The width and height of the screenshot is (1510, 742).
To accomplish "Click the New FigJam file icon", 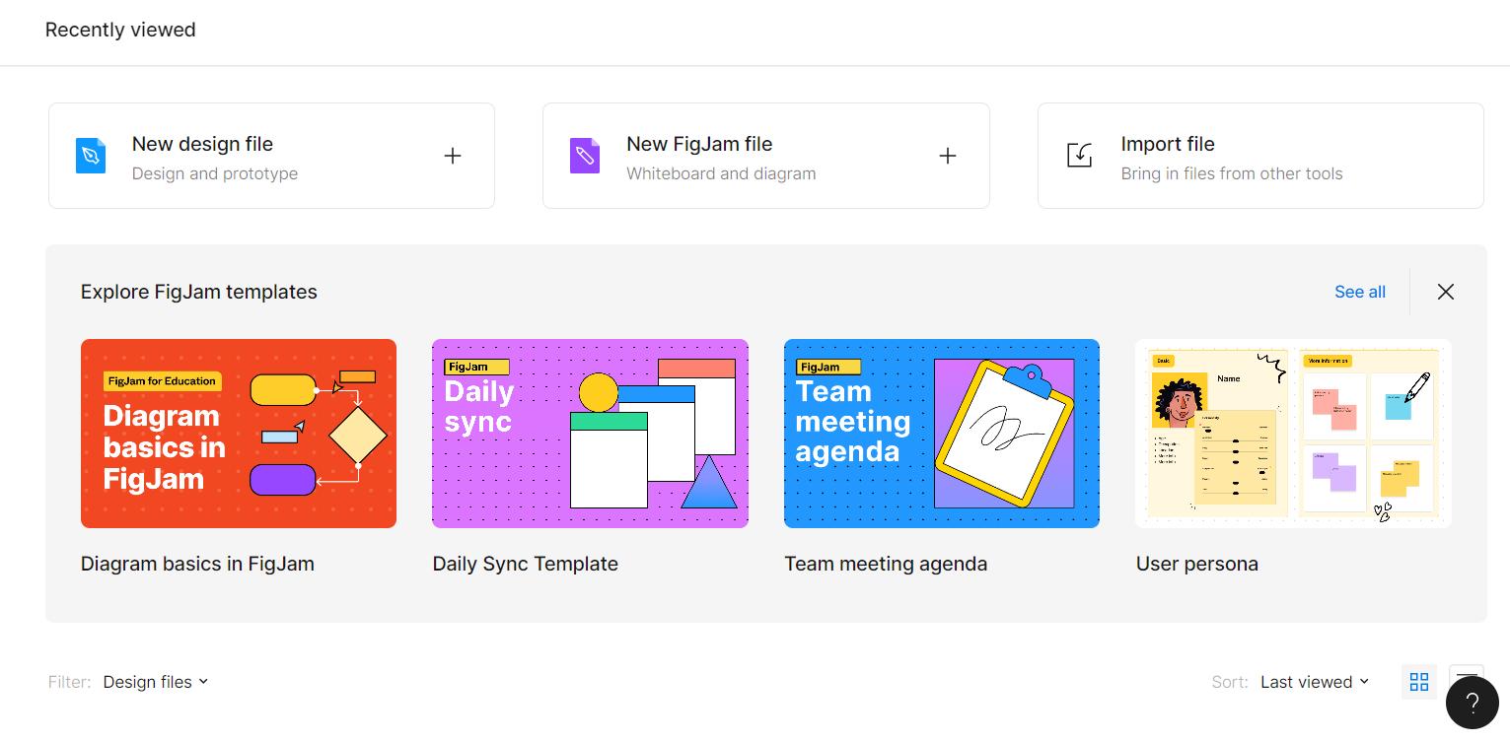I will pos(585,155).
